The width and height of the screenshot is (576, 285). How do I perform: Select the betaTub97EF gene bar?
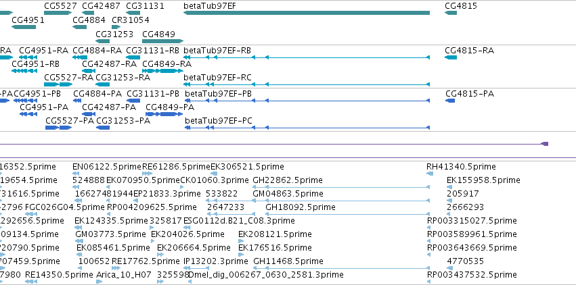307,14
